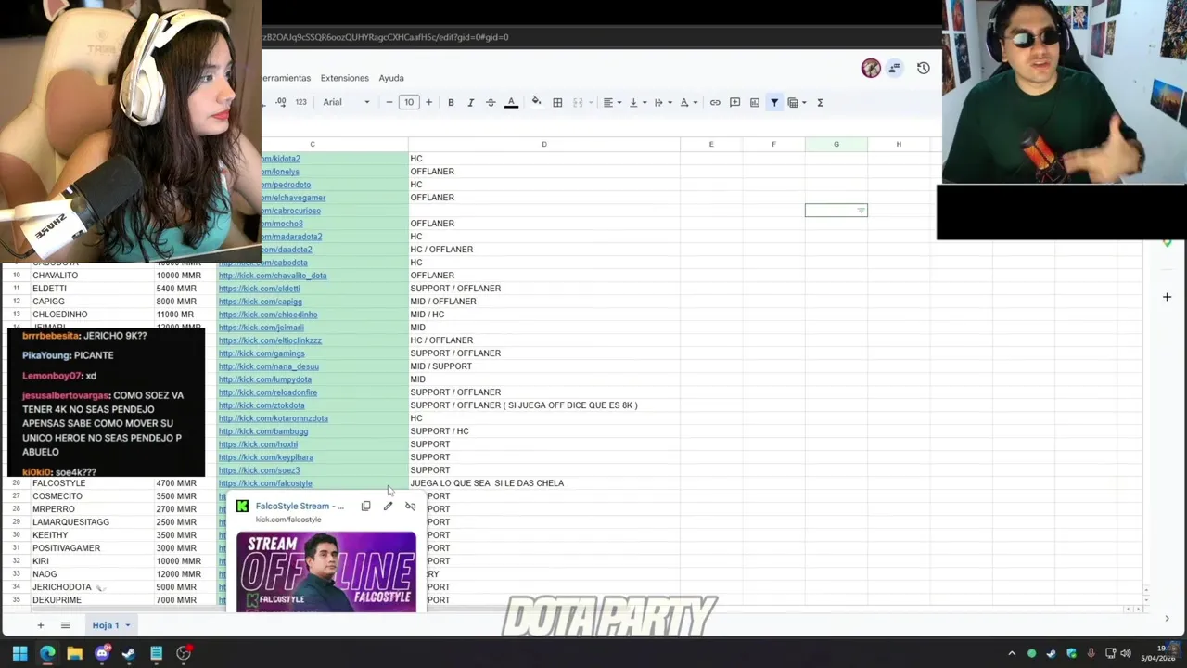Open the Arial font dropdown
This screenshot has height=668, width=1187.
346,103
